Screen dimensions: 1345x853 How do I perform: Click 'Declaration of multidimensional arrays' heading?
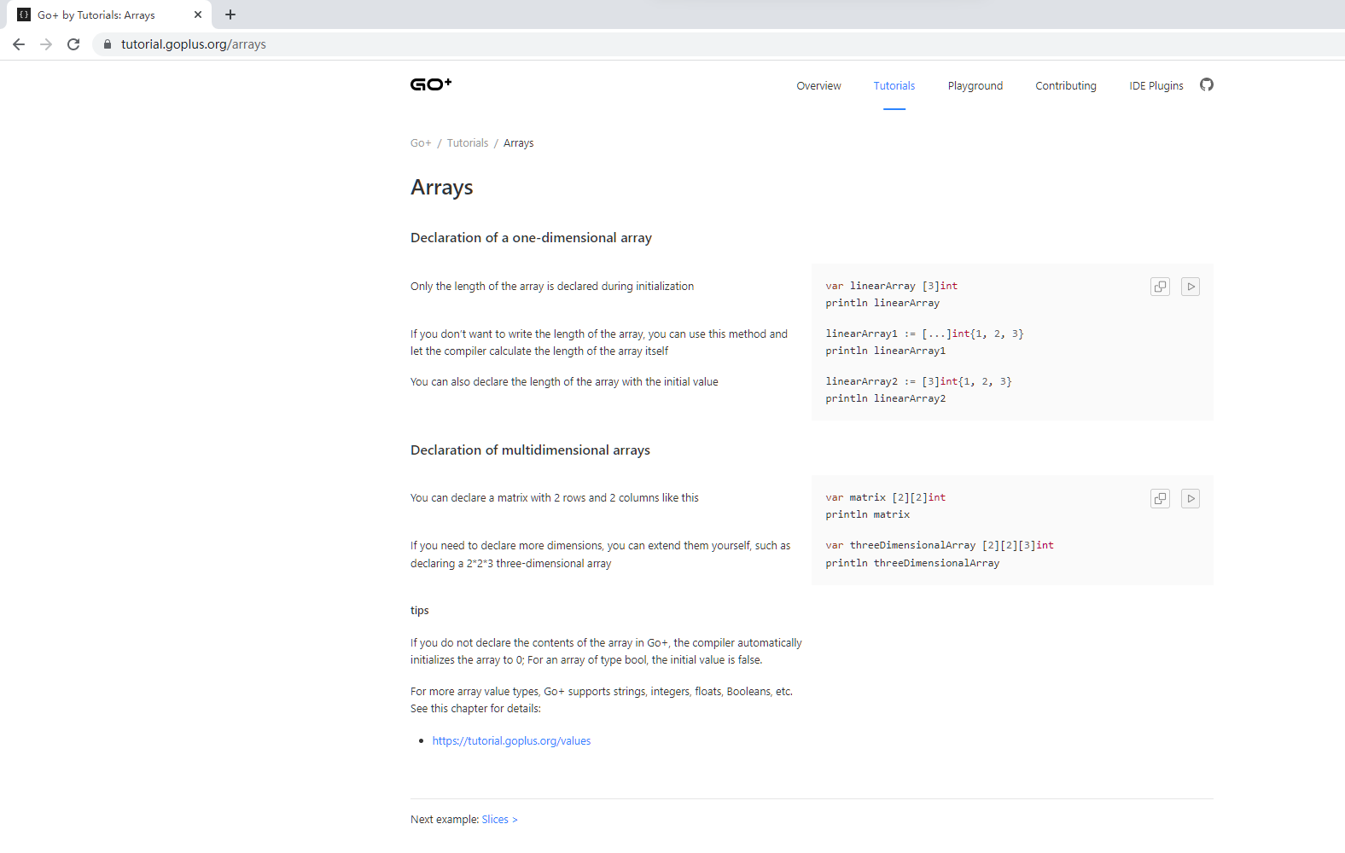tap(530, 450)
